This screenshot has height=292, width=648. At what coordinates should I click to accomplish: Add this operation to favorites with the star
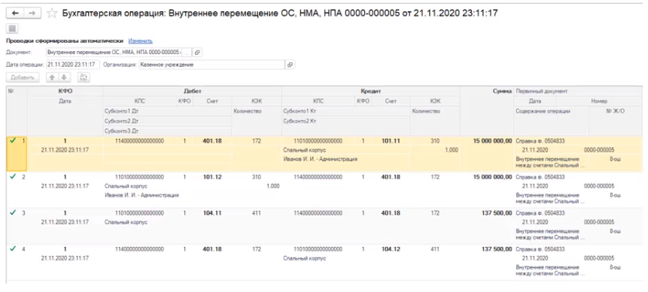click(52, 14)
